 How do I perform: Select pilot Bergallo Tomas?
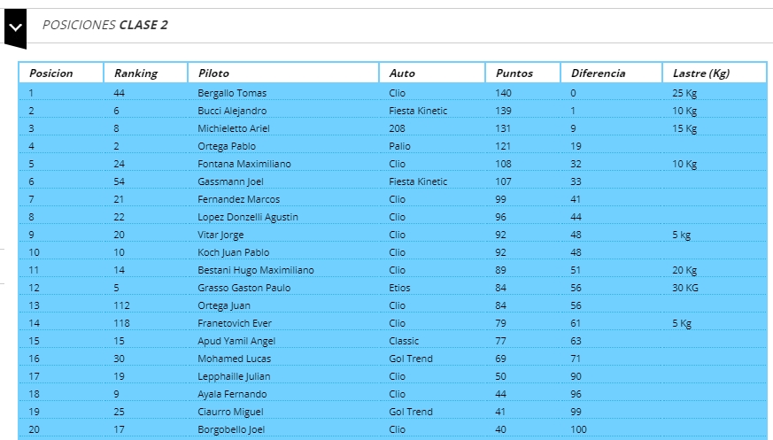pos(232,93)
